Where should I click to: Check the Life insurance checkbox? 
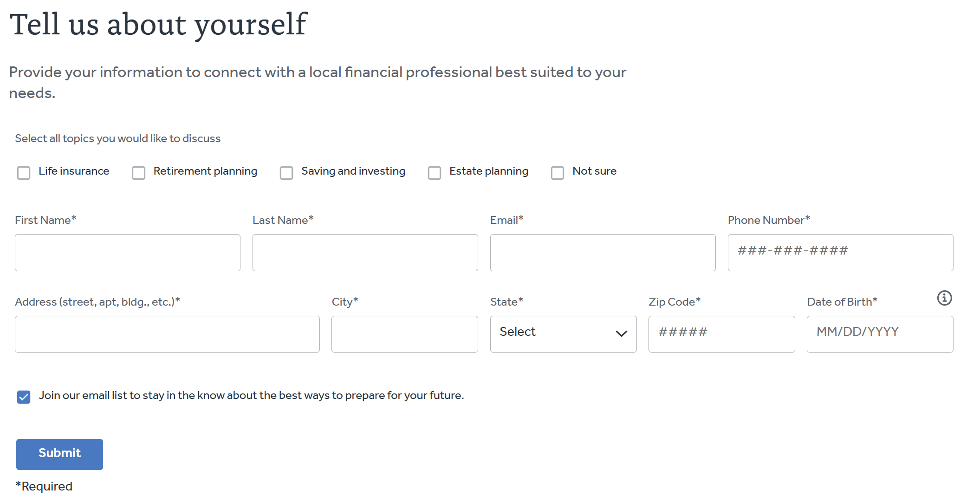pos(24,173)
